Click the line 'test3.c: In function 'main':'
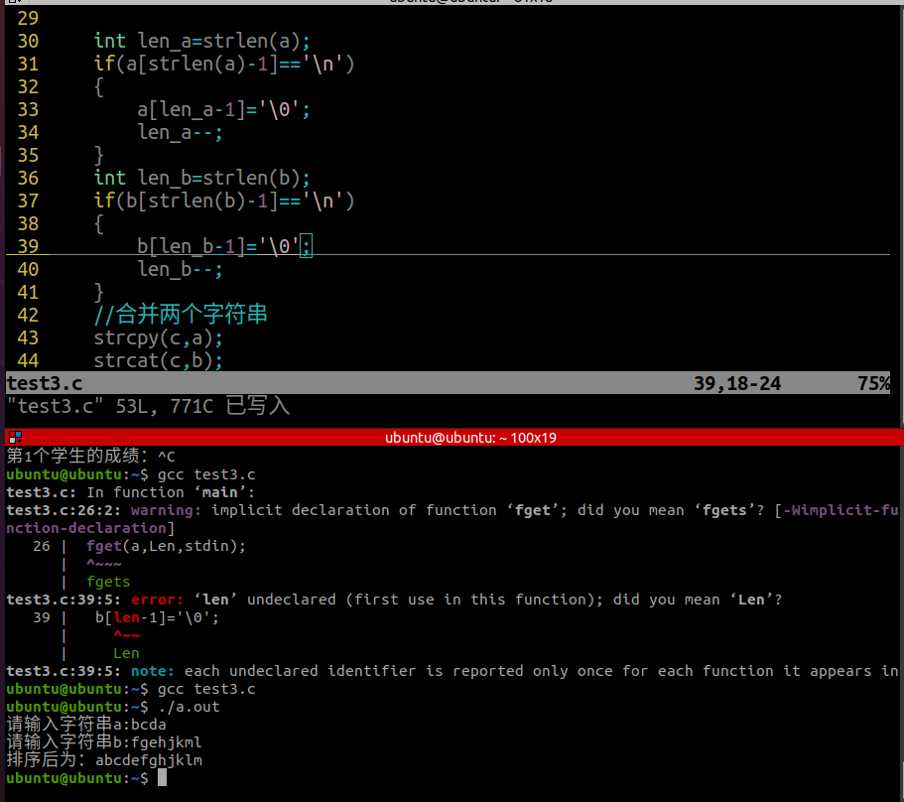The height and width of the screenshot is (802, 904). tap(130, 492)
